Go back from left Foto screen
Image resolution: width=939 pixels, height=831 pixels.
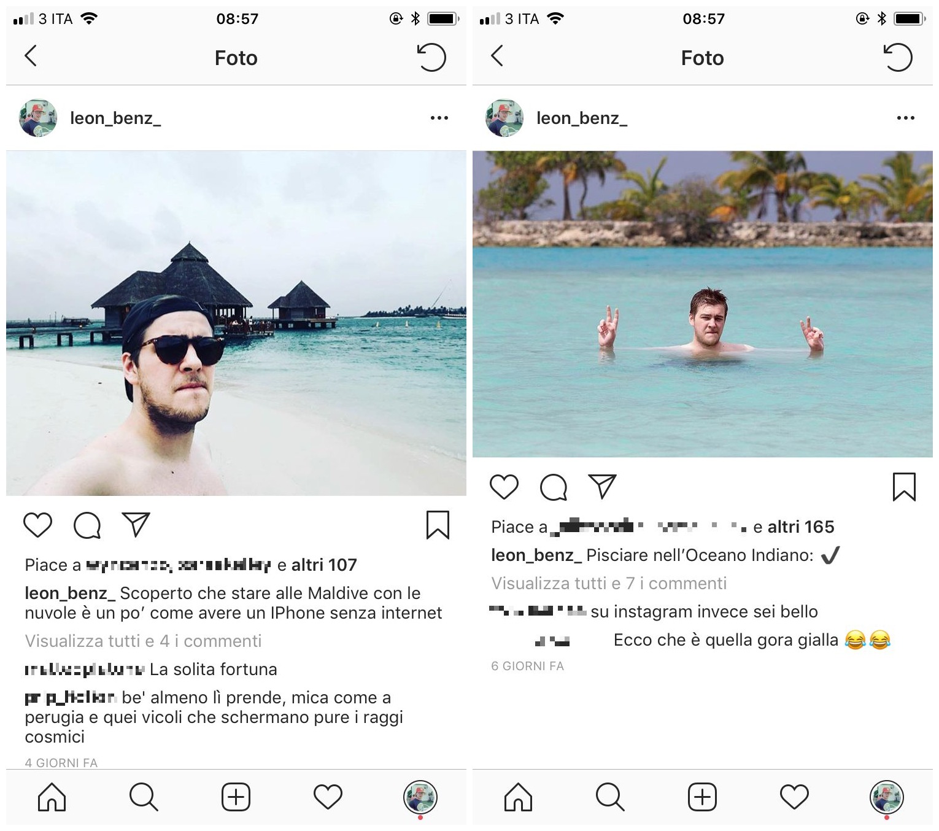coord(31,56)
